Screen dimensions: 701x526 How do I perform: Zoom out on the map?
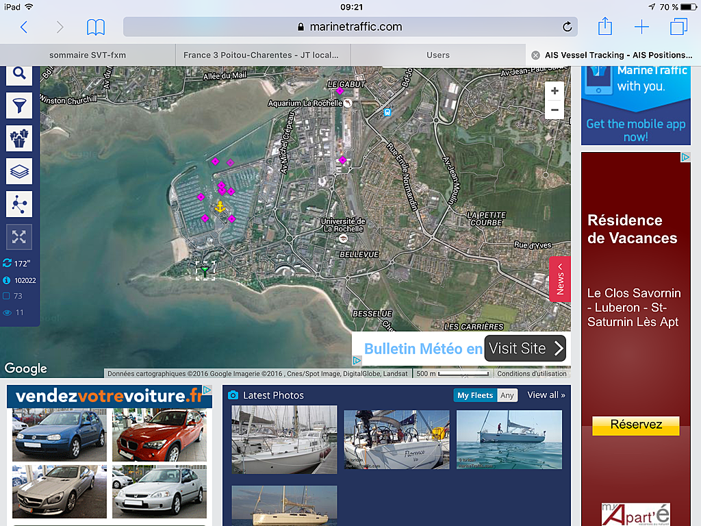tap(555, 110)
